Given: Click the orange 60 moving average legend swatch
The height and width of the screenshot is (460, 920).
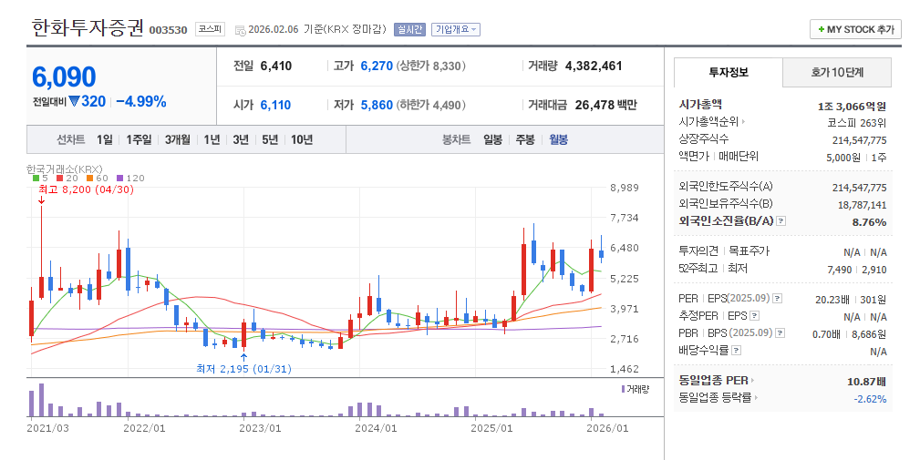Looking at the screenshot, I should point(89,179).
